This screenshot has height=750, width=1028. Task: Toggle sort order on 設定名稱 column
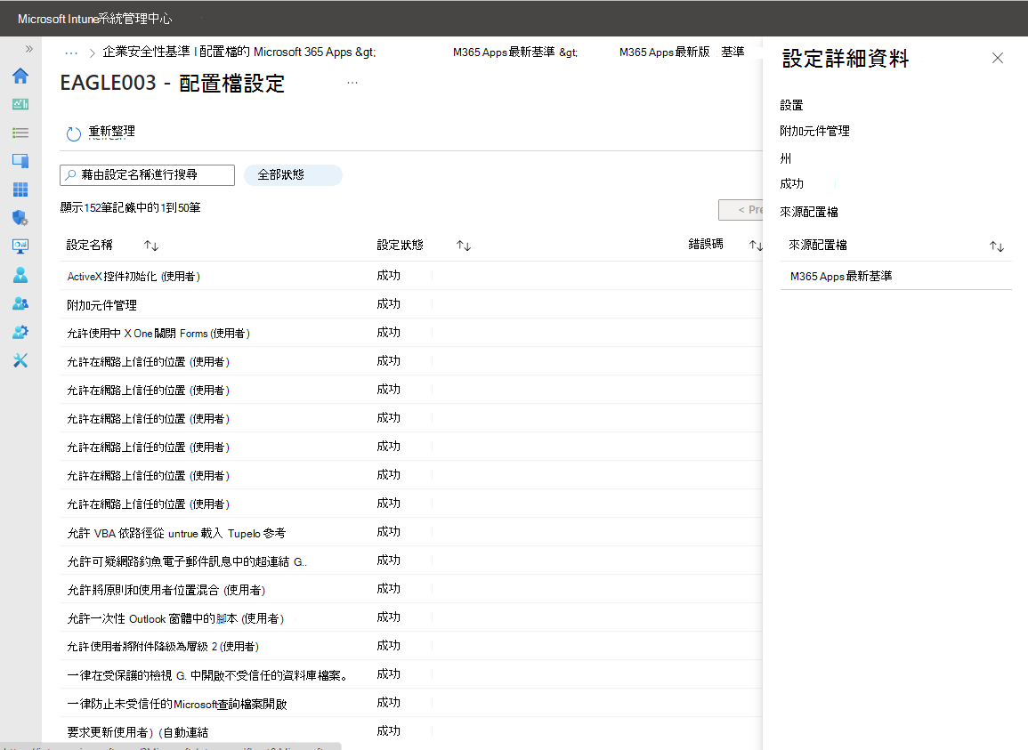pyautogui.click(x=151, y=245)
